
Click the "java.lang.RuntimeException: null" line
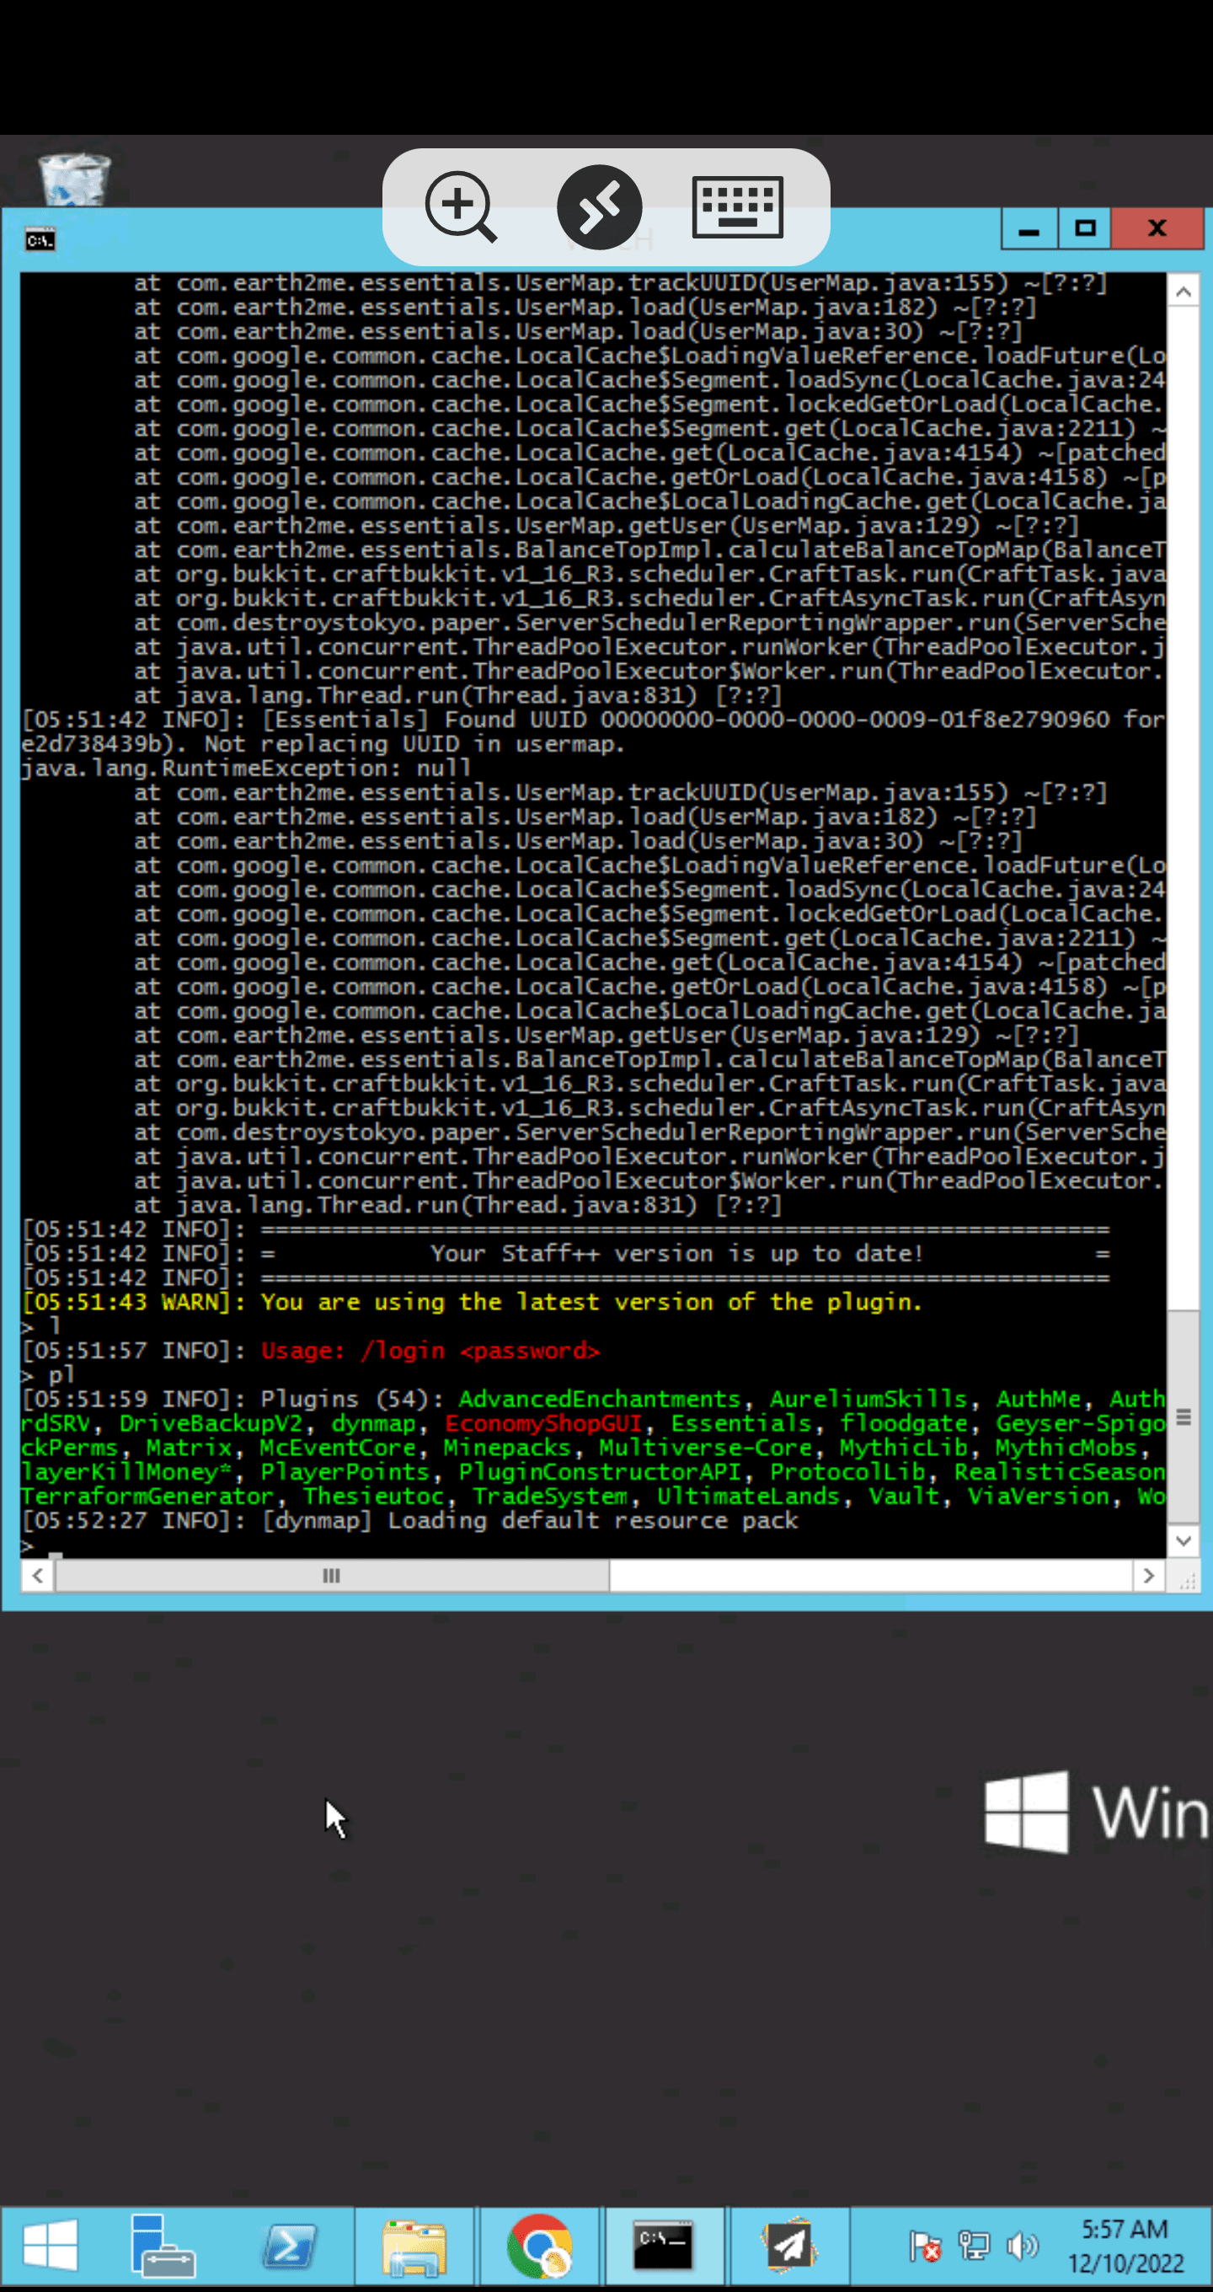(246, 768)
